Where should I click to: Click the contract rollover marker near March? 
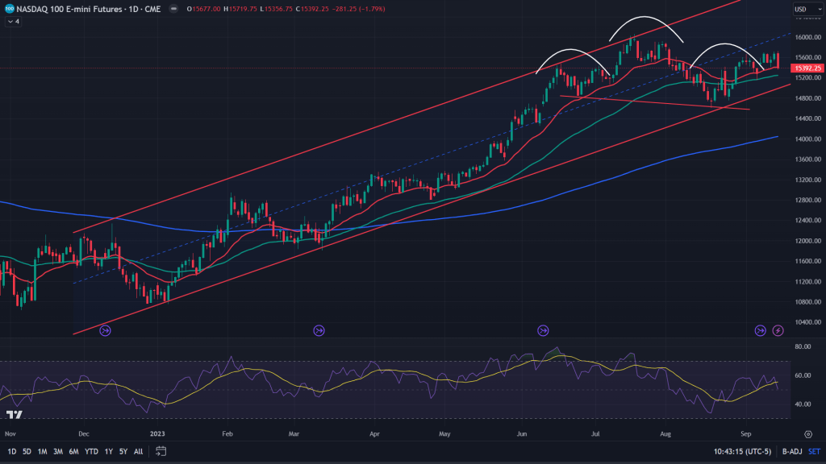[319, 330]
